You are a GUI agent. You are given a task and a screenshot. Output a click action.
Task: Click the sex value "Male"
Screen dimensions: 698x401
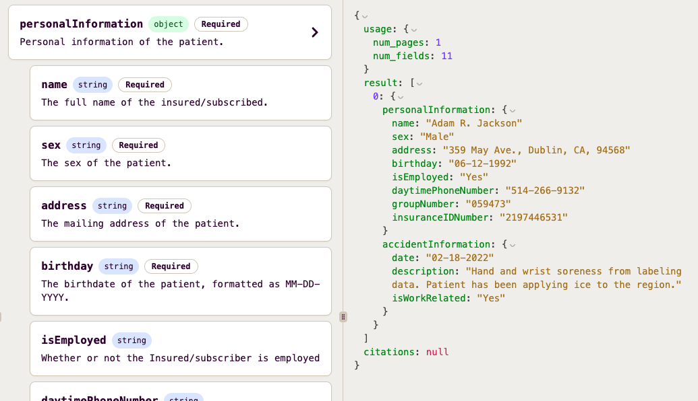click(437, 137)
